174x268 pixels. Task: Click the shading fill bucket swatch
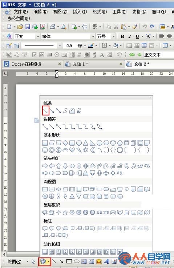[x=116, y=46]
